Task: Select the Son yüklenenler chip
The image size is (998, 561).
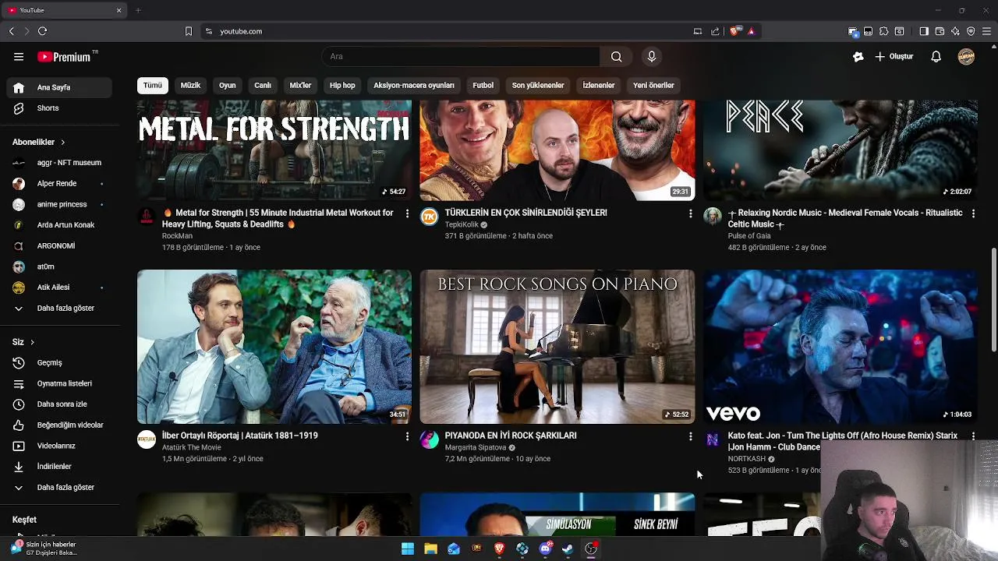Action: [x=538, y=85]
